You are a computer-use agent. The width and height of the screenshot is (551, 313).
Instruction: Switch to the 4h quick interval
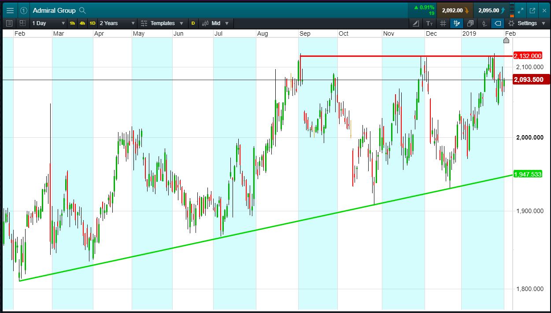pyautogui.click(x=82, y=23)
